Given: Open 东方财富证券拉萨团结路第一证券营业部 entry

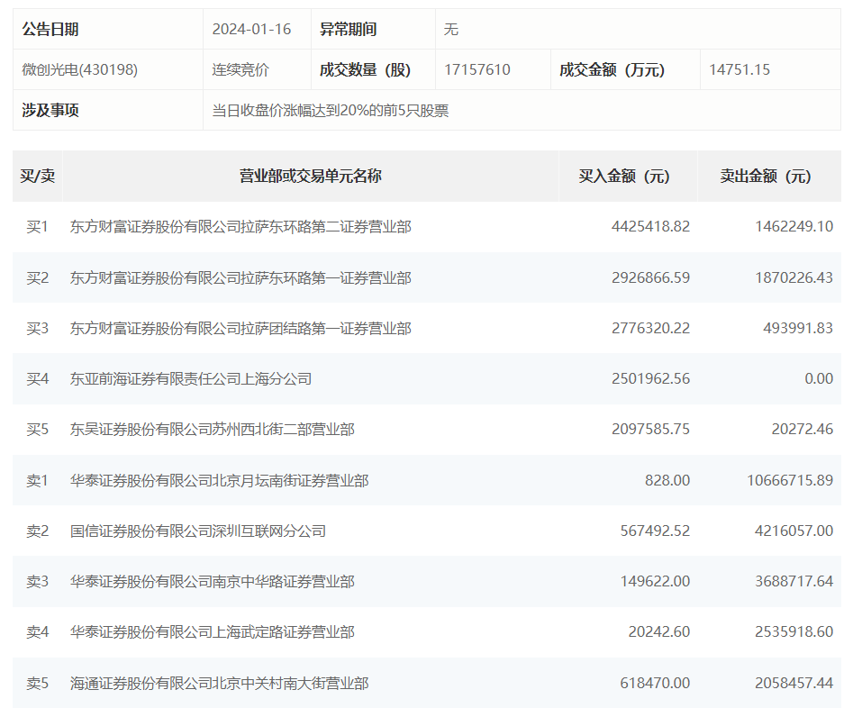Looking at the screenshot, I should click(240, 328).
